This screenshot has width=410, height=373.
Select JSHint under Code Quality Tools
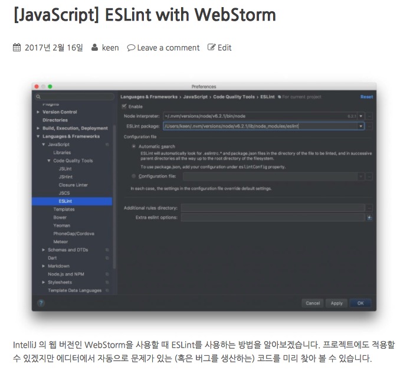(65, 177)
